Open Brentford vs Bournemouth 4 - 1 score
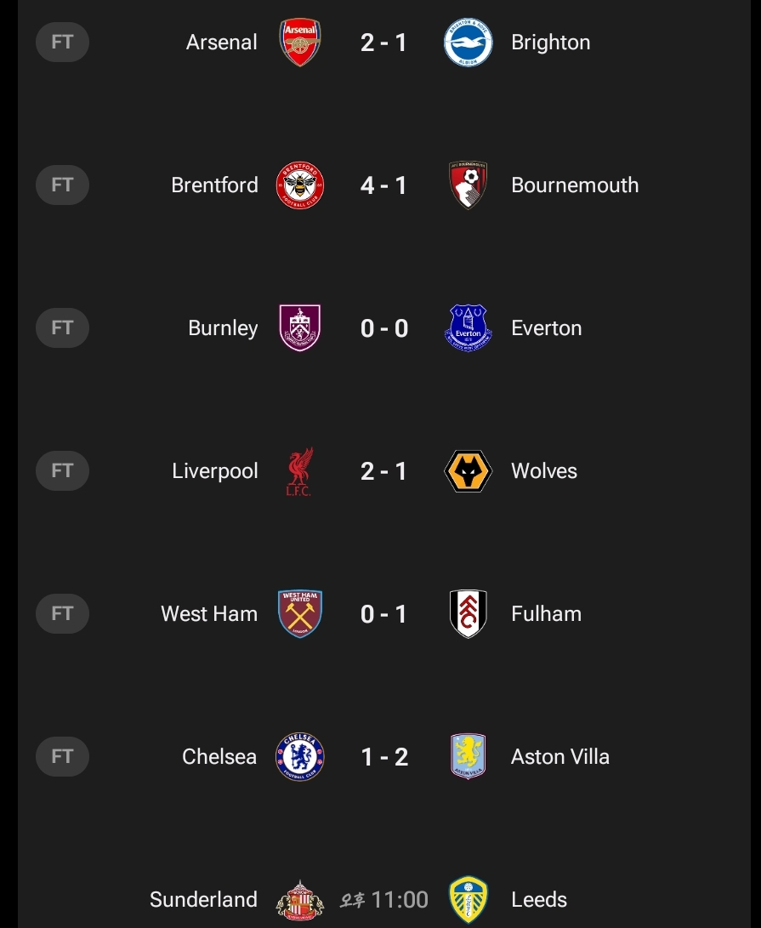 click(x=383, y=185)
